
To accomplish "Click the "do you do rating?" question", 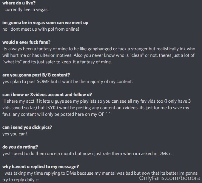I will click(20, 147).
